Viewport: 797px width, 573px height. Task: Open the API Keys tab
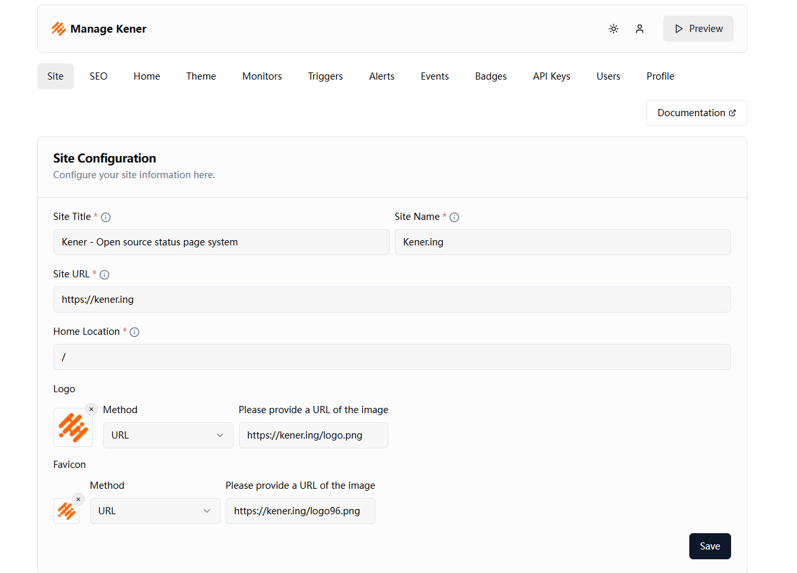click(552, 76)
